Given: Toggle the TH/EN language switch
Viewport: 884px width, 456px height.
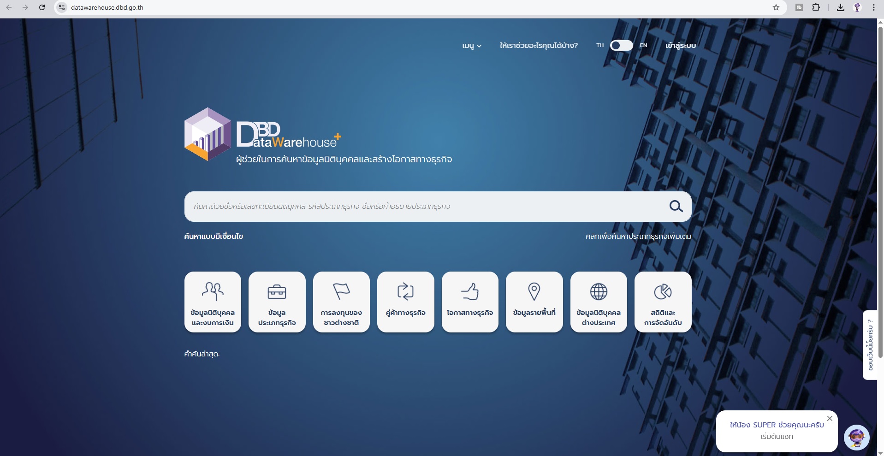Looking at the screenshot, I should click(621, 45).
